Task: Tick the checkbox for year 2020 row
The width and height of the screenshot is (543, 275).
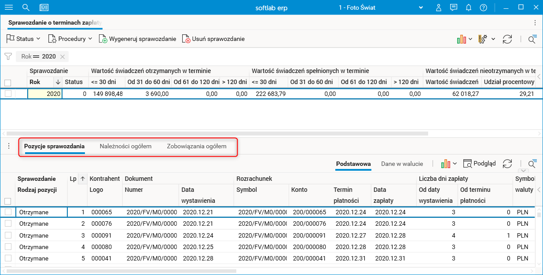Action: 7,94
